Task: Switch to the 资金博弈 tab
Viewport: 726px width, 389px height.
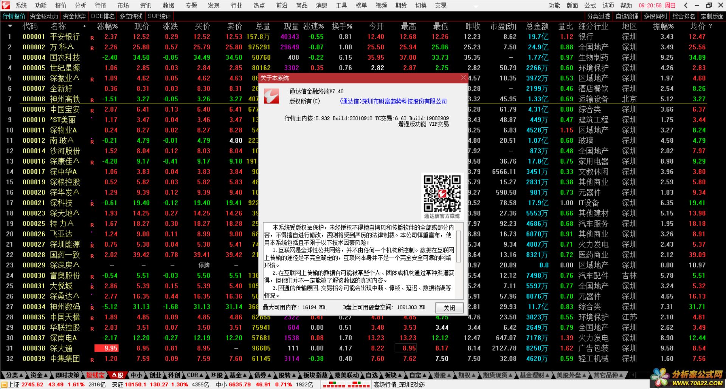Action: tap(74, 16)
